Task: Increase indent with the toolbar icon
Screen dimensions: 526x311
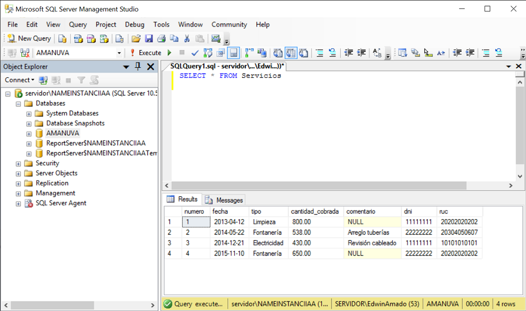Action: (x=361, y=52)
